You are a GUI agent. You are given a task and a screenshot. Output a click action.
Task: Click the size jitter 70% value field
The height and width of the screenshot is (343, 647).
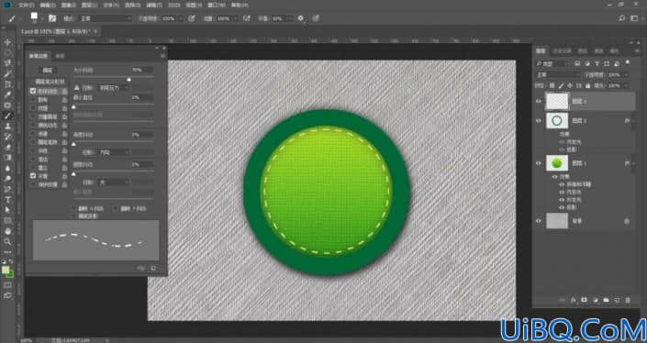click(142, 70)
